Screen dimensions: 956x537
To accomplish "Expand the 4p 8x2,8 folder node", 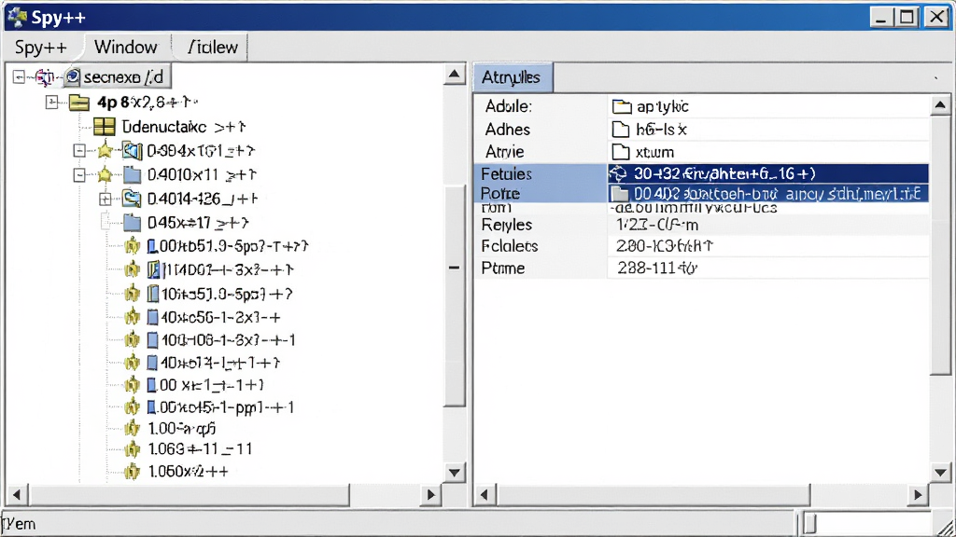I will click(x=52, y=102).
